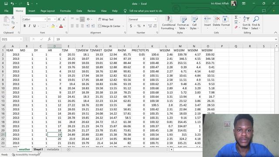Open the fill color dropdown arrow
Screen dimensions: 279x157
coord(57,26)
